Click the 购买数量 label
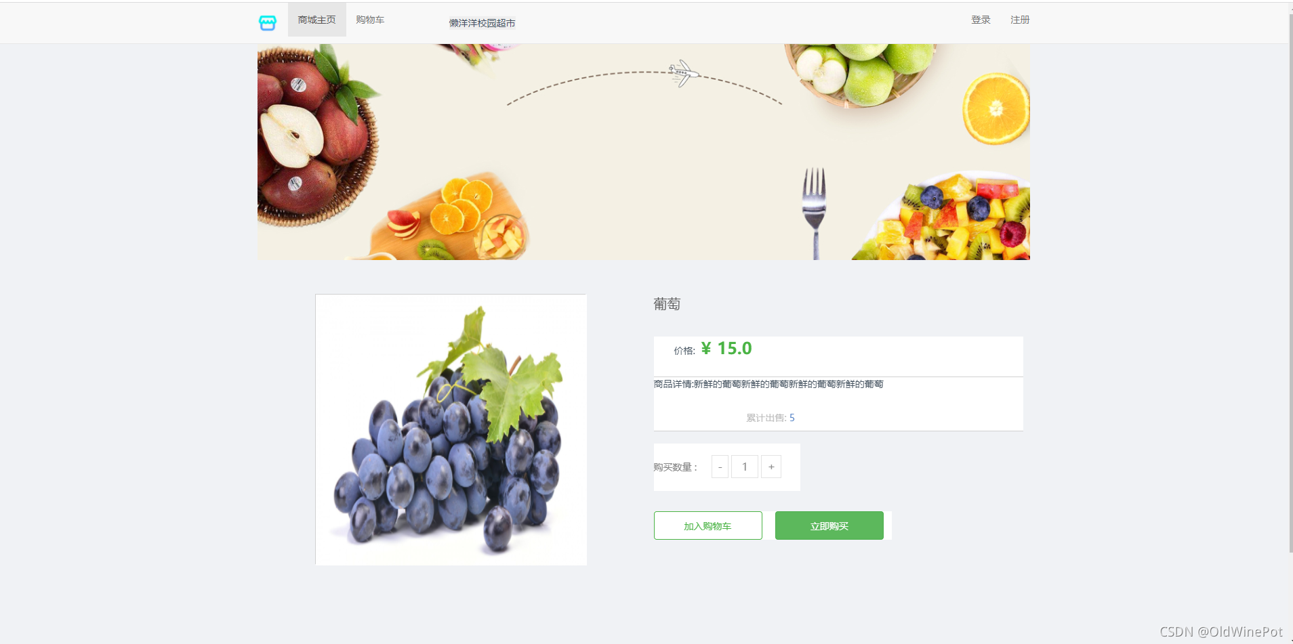 [676, 467]
